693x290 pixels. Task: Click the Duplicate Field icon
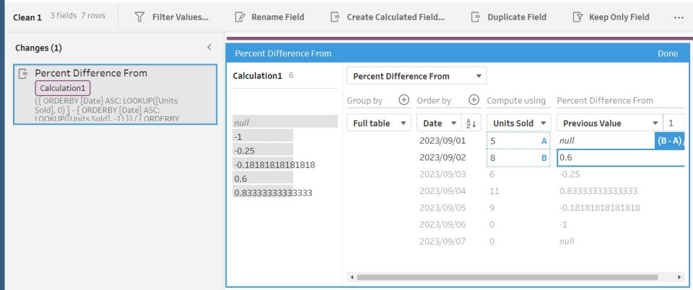(476, 17)
